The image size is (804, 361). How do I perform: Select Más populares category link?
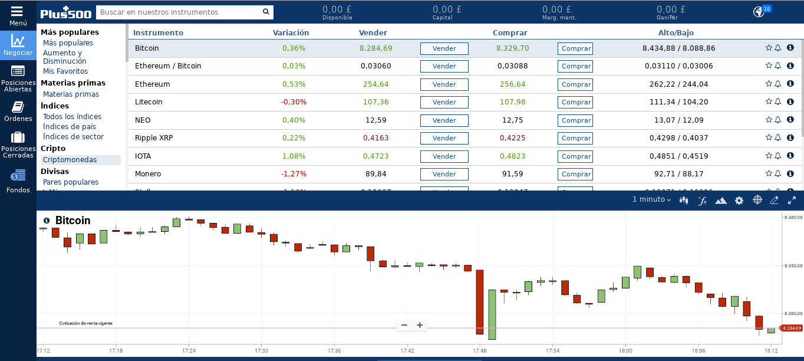(68, 43)
